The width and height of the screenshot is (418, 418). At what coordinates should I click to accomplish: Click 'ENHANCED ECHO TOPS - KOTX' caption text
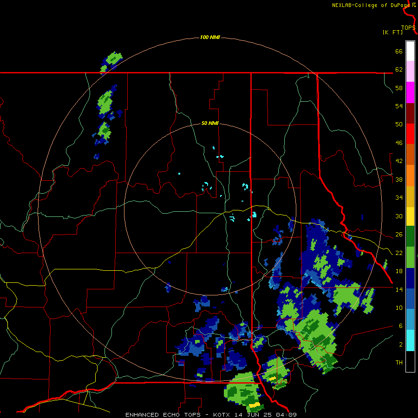point(179,415)
